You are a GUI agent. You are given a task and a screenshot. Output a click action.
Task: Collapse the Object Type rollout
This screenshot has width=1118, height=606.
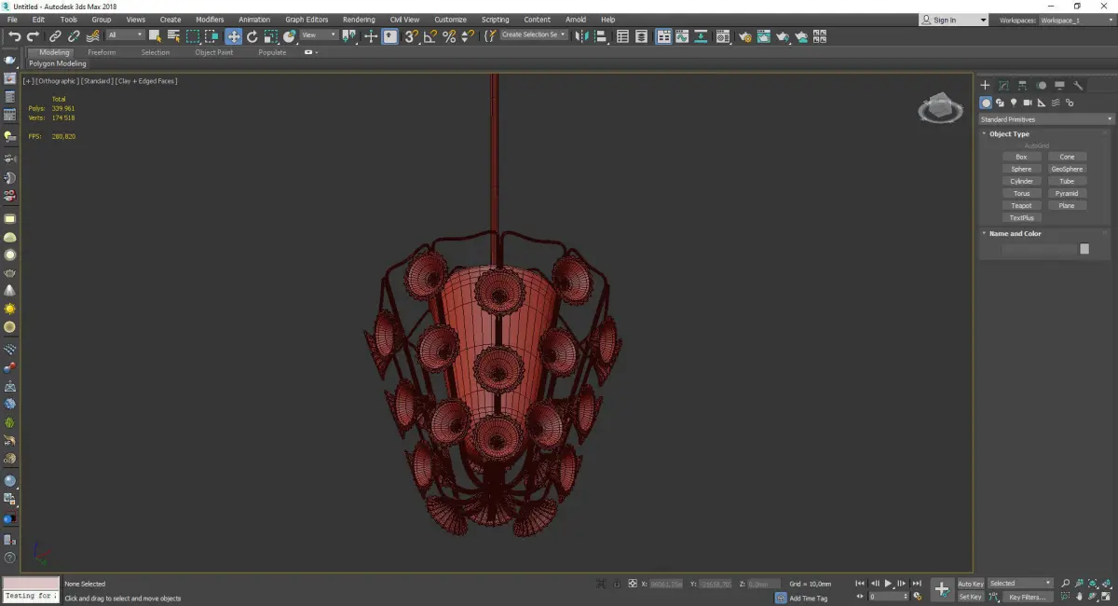1009,134
